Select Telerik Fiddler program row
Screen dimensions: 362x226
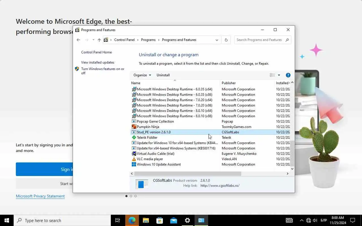click(210, 138)
